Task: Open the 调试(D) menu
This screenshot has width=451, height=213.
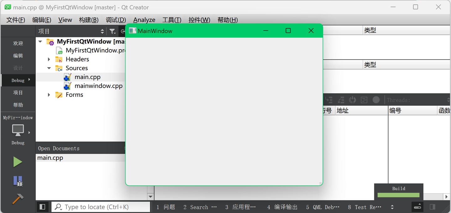Action: pos(116,19)
